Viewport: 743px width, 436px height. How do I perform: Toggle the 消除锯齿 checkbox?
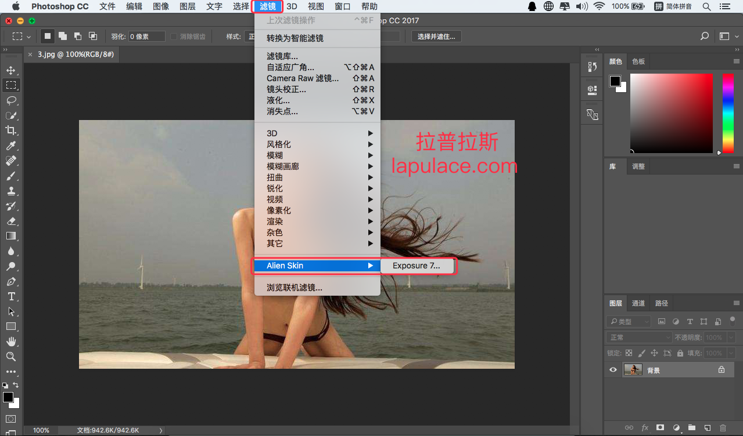(x=174, y=37)
